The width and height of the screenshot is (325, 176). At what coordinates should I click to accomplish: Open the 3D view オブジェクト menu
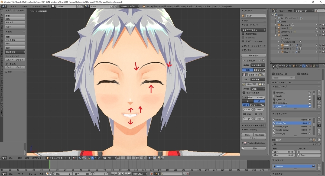(38, 158)
